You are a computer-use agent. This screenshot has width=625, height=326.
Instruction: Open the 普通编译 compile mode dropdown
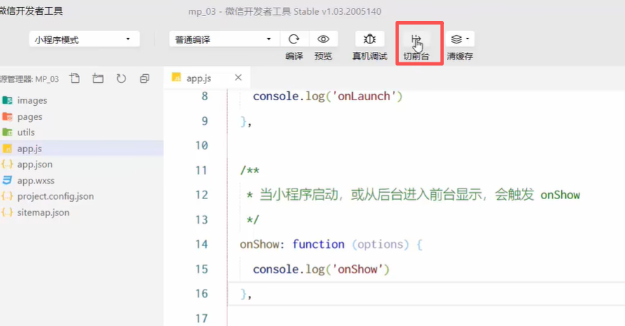pyautogui.click(x=224, y=39)
